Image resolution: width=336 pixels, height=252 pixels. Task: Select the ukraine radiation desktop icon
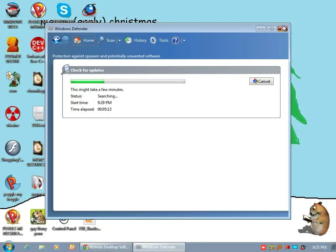click(x=13, y=116)
